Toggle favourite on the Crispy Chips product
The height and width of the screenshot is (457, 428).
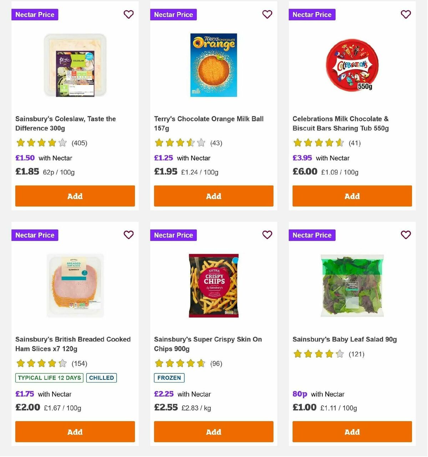point(267,235)
